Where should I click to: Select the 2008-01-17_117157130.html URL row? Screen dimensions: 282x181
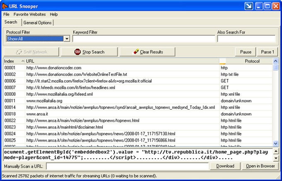[138, 134]
